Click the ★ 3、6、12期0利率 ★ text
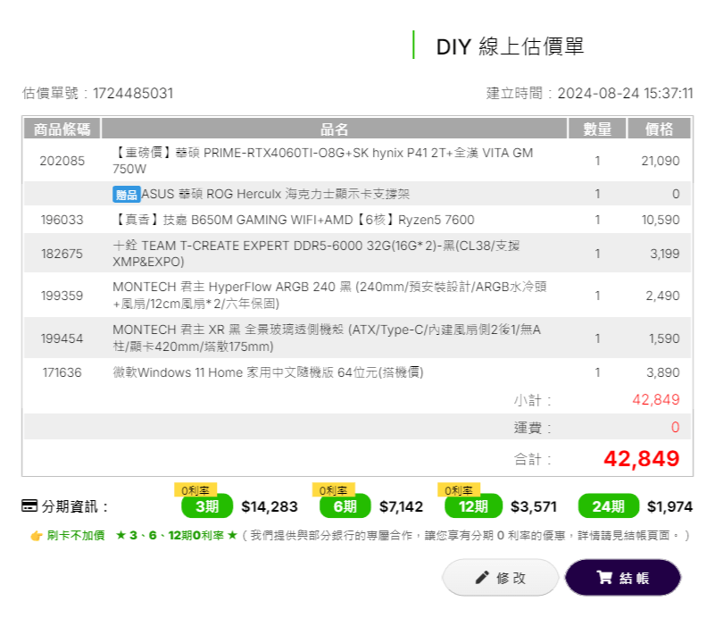The width and height of the screenshot is (715, 618). pyautogui.click(x=176, y=536)
